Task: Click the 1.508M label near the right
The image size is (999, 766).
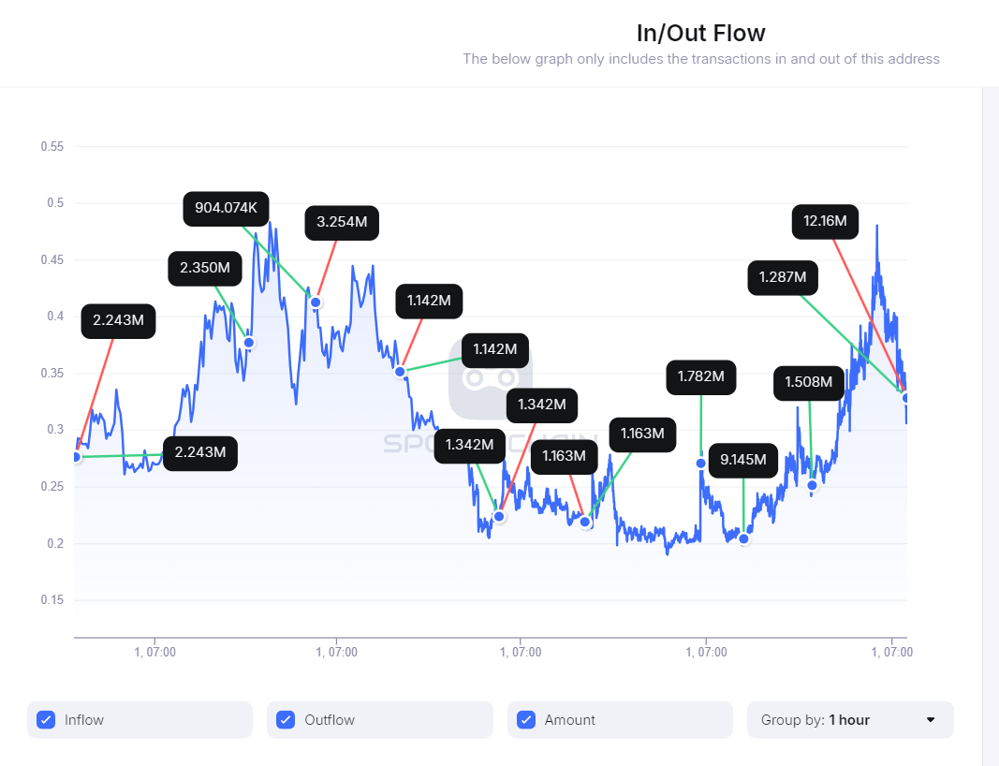Action: [808, 382]
